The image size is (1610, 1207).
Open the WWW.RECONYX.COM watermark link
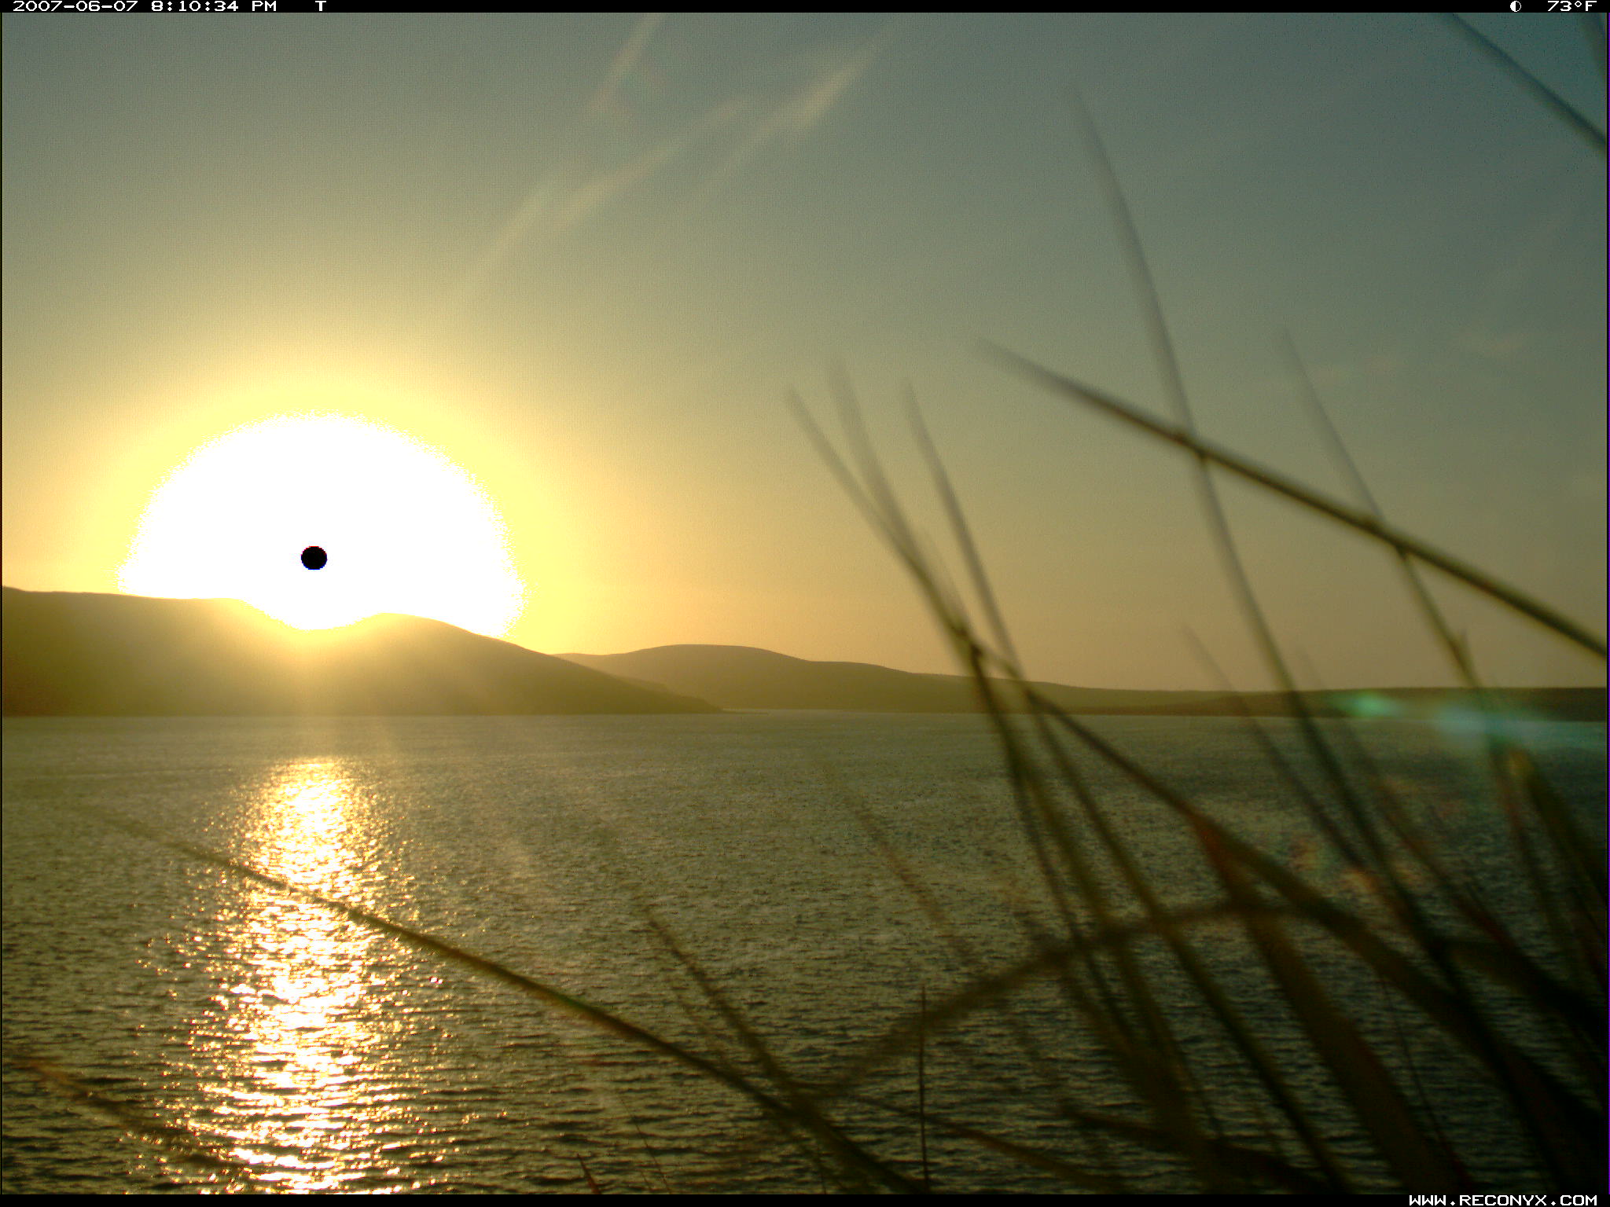tap(1502, 1199)
